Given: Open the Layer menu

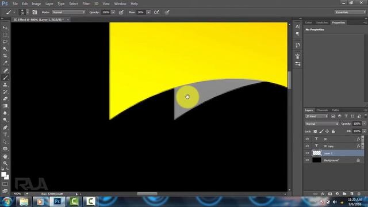Looking at the screenshot, I should [x=49, y=4].
